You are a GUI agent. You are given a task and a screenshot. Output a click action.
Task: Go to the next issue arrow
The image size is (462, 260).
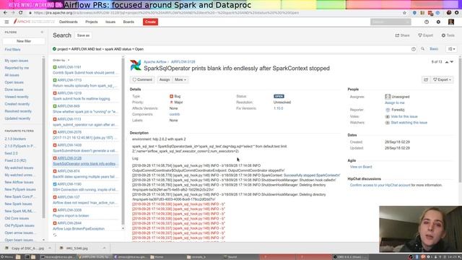point(452,62)
